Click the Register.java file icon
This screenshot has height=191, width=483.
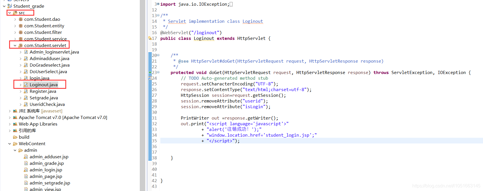(x=26, y=91)
